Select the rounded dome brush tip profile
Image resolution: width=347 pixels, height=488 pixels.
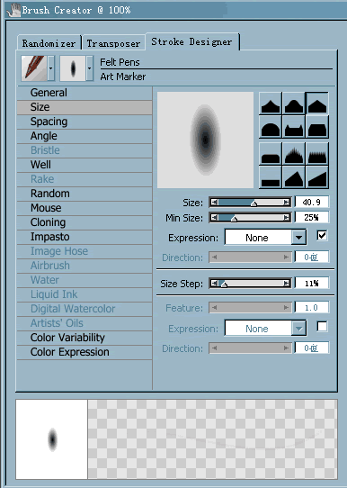(x=271, y=127)
